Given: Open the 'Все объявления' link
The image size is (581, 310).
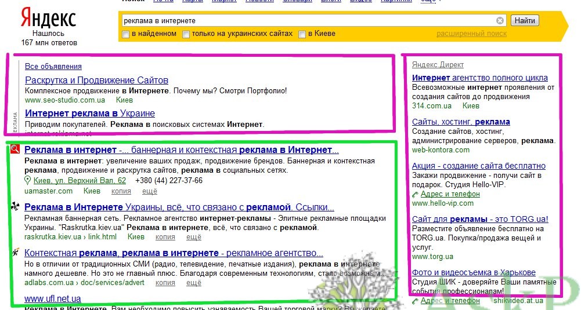Looking at the screenshot, I should click(x=53, y=67).
